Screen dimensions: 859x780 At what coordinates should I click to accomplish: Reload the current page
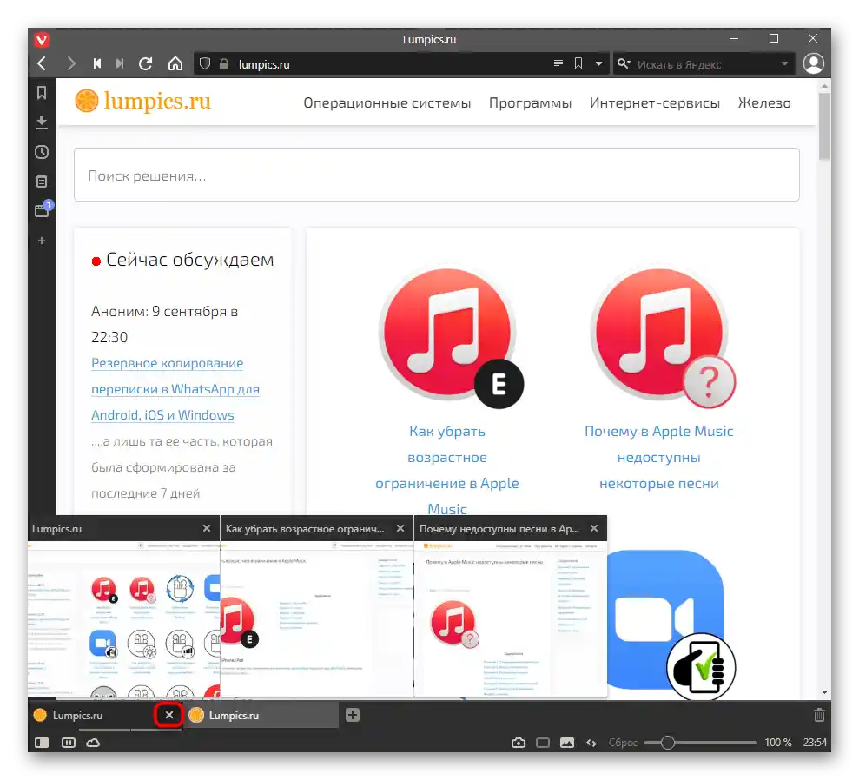coord(145,64)
